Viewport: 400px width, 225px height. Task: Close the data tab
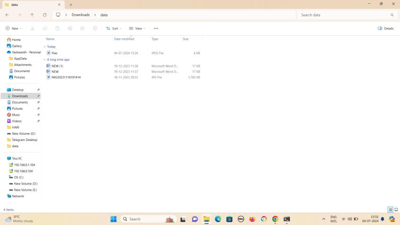[x=59, y=5]
